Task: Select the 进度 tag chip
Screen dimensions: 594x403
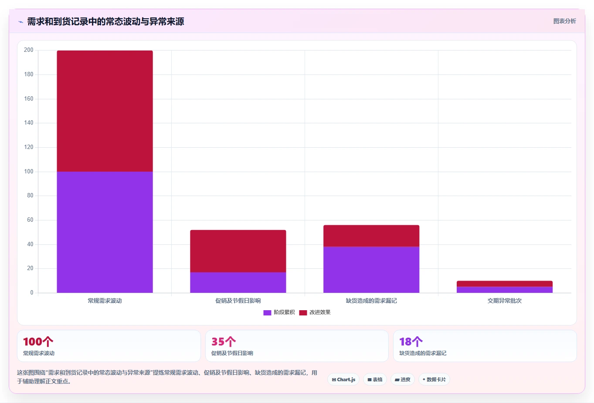Action: [x=403, y=379]
